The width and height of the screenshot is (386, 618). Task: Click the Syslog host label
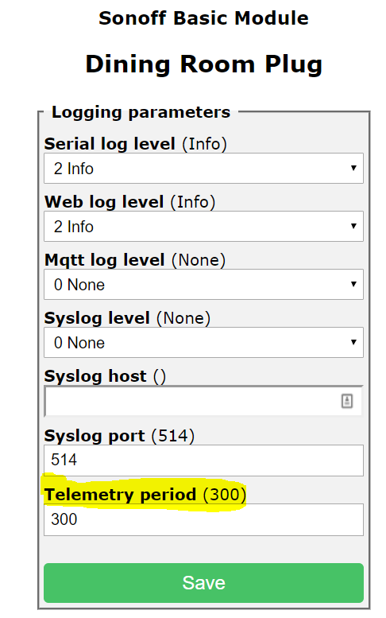click(105, 376)
